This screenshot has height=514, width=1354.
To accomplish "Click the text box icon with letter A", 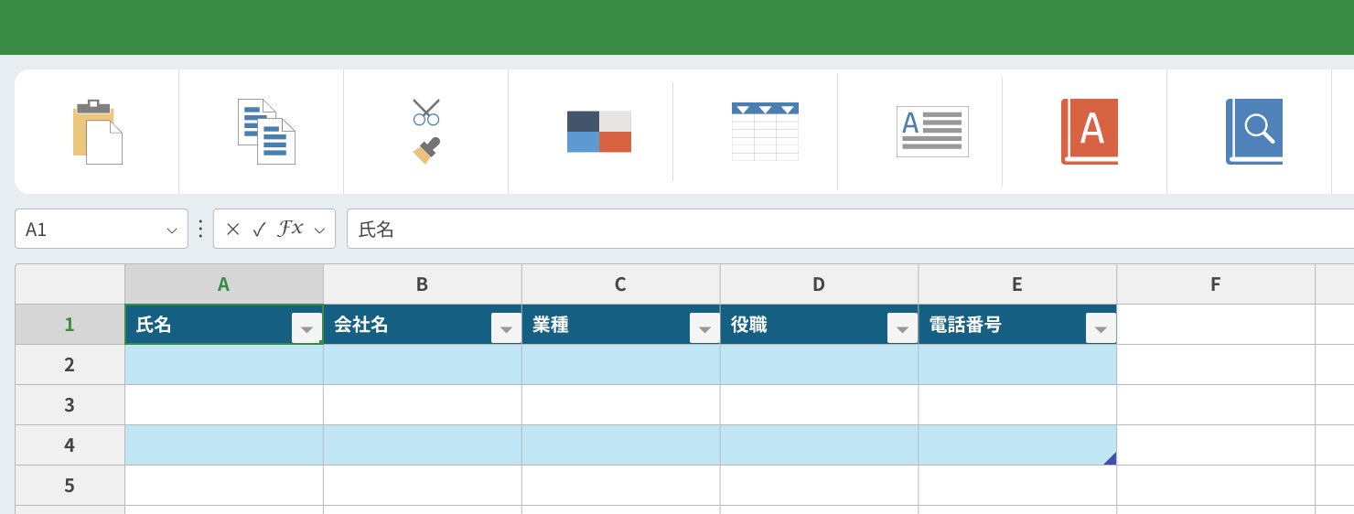I will point(932,132).
